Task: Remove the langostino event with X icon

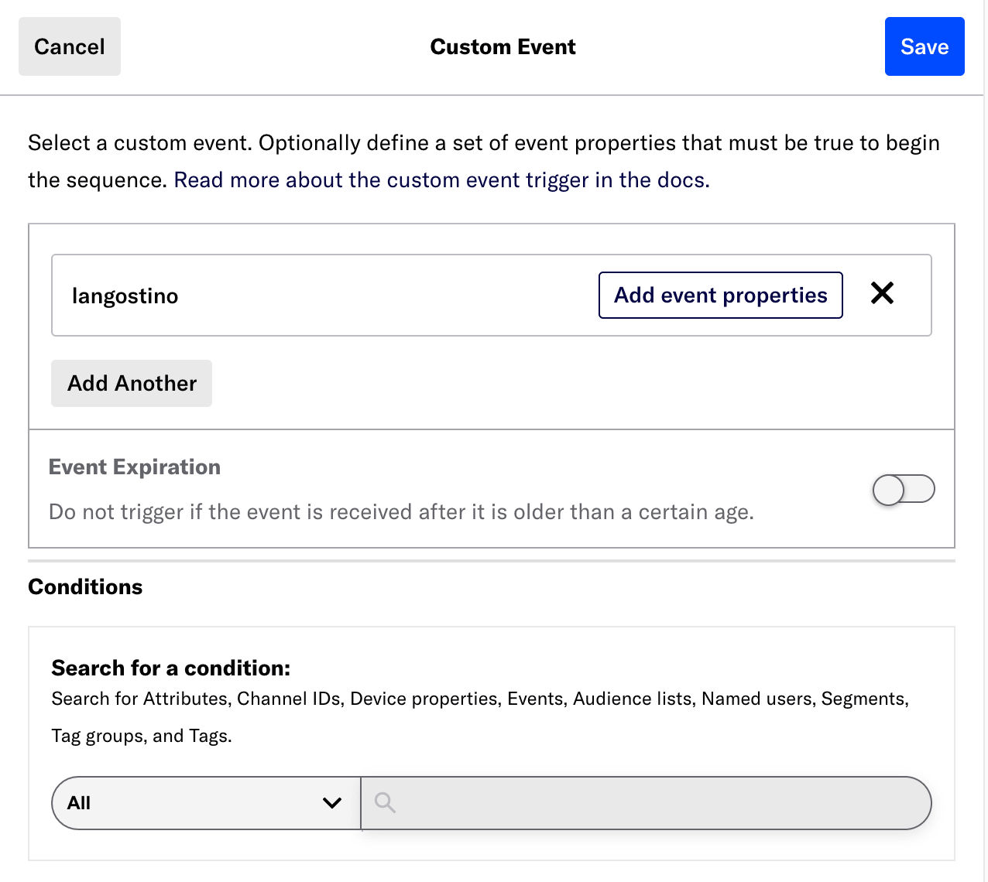Action: (x=882, y=293)
